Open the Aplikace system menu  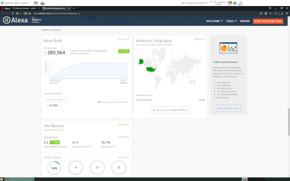(9, 3)
